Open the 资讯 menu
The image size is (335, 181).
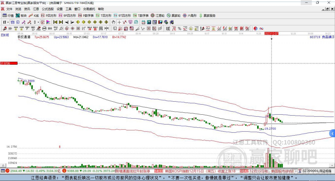tap(27, 9)
